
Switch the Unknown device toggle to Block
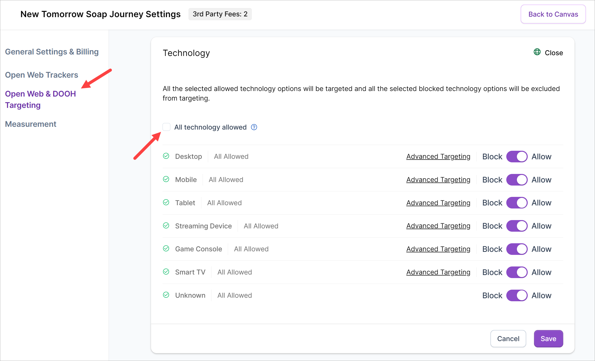click(x=517, y=295)
